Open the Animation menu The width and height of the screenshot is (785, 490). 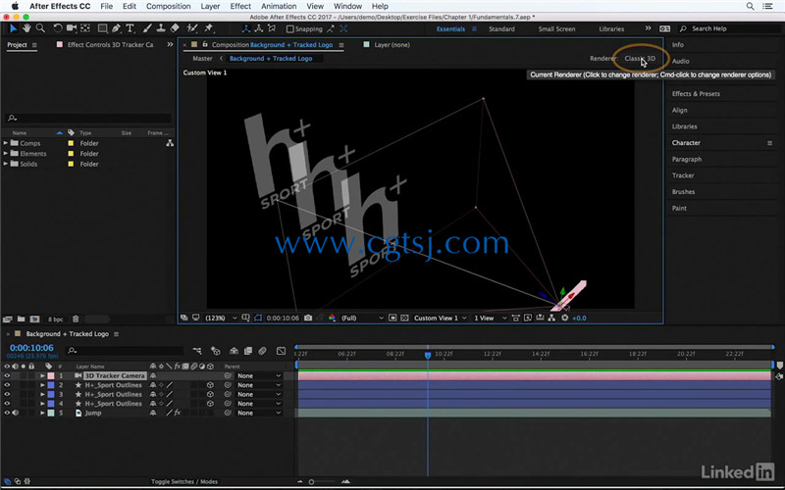[x=279, y=6]
